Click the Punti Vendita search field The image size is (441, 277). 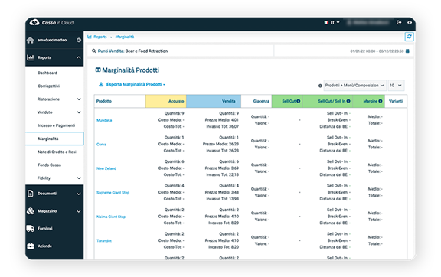[x=180, y=51]
